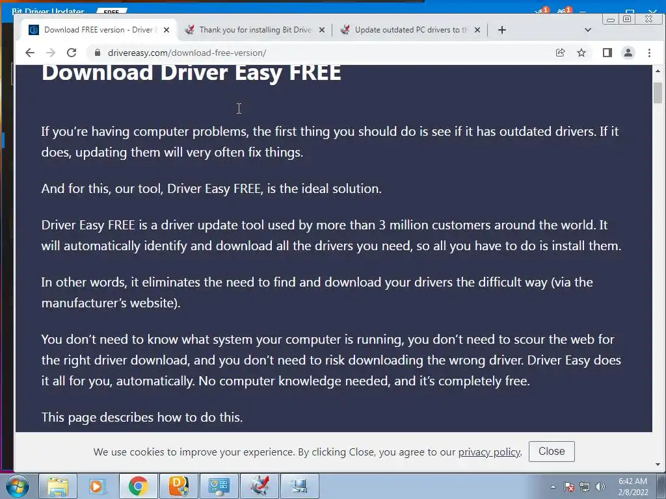Image resolution: width=666 pixels, height=499 pixels.
Task: Click the lock icon in address bar
Action: pos(98,53)
